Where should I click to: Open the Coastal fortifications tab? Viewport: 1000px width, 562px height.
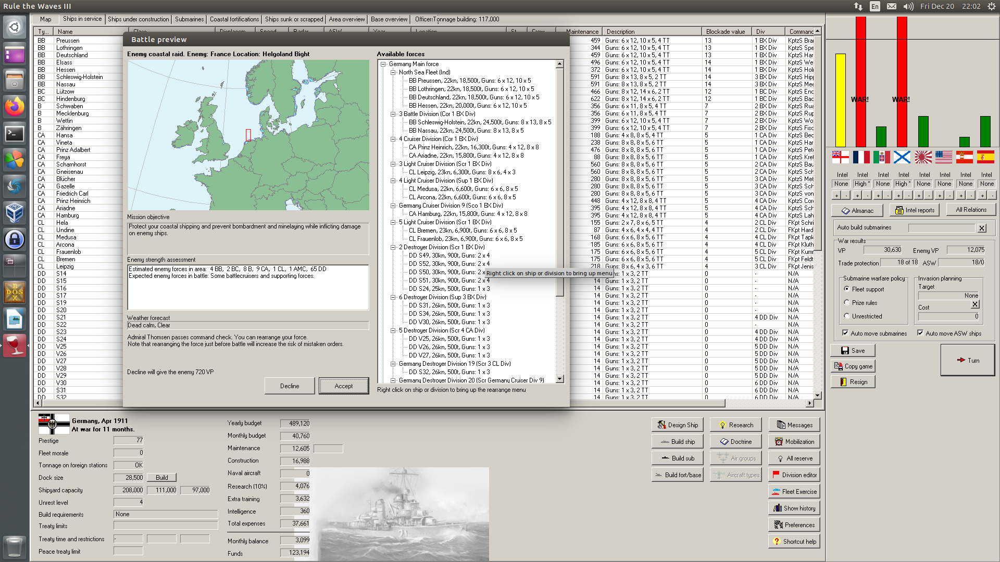(x=234, y=19)
